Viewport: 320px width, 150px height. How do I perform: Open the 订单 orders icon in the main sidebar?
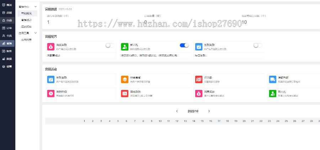coord(4,28)
